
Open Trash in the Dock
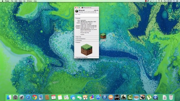(171, 97)
